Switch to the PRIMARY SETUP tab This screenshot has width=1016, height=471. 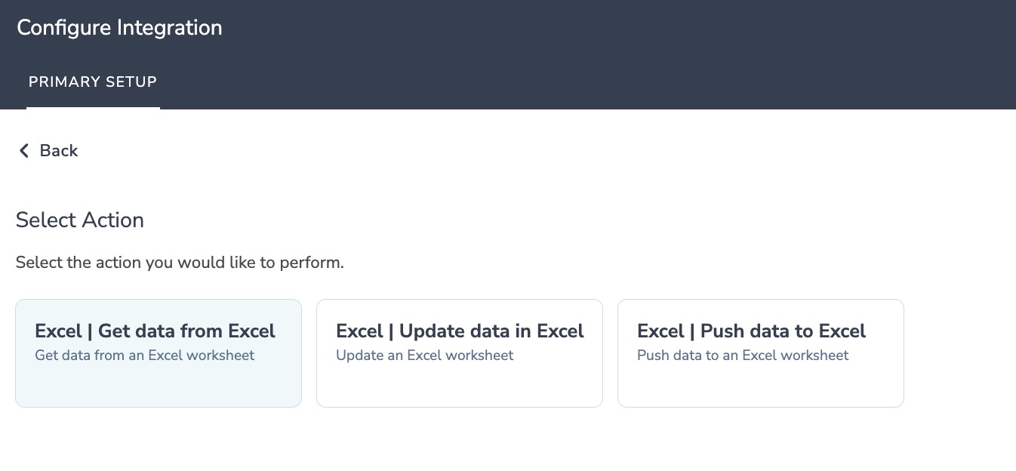pyautogui.click(x=93, y=82)
